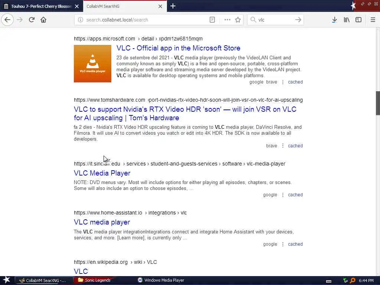Focus the search box containing vlc

275,20
